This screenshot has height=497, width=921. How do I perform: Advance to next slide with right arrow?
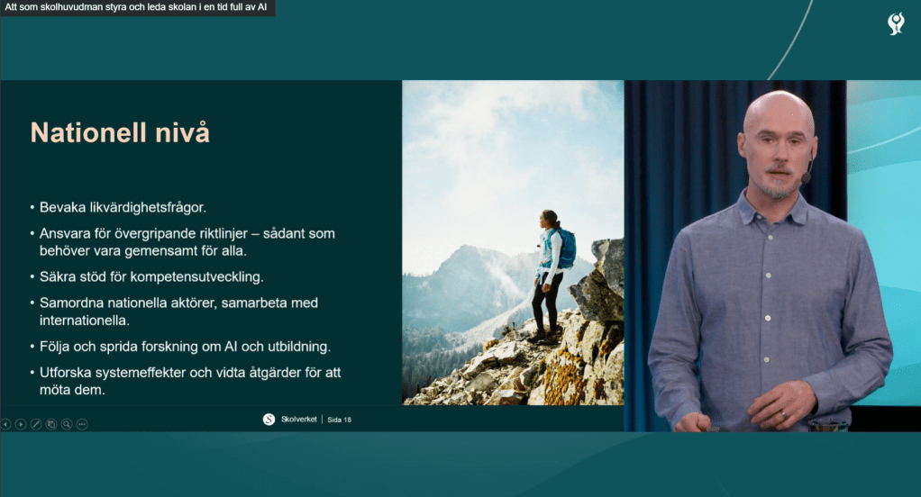[x=21, y=424]
